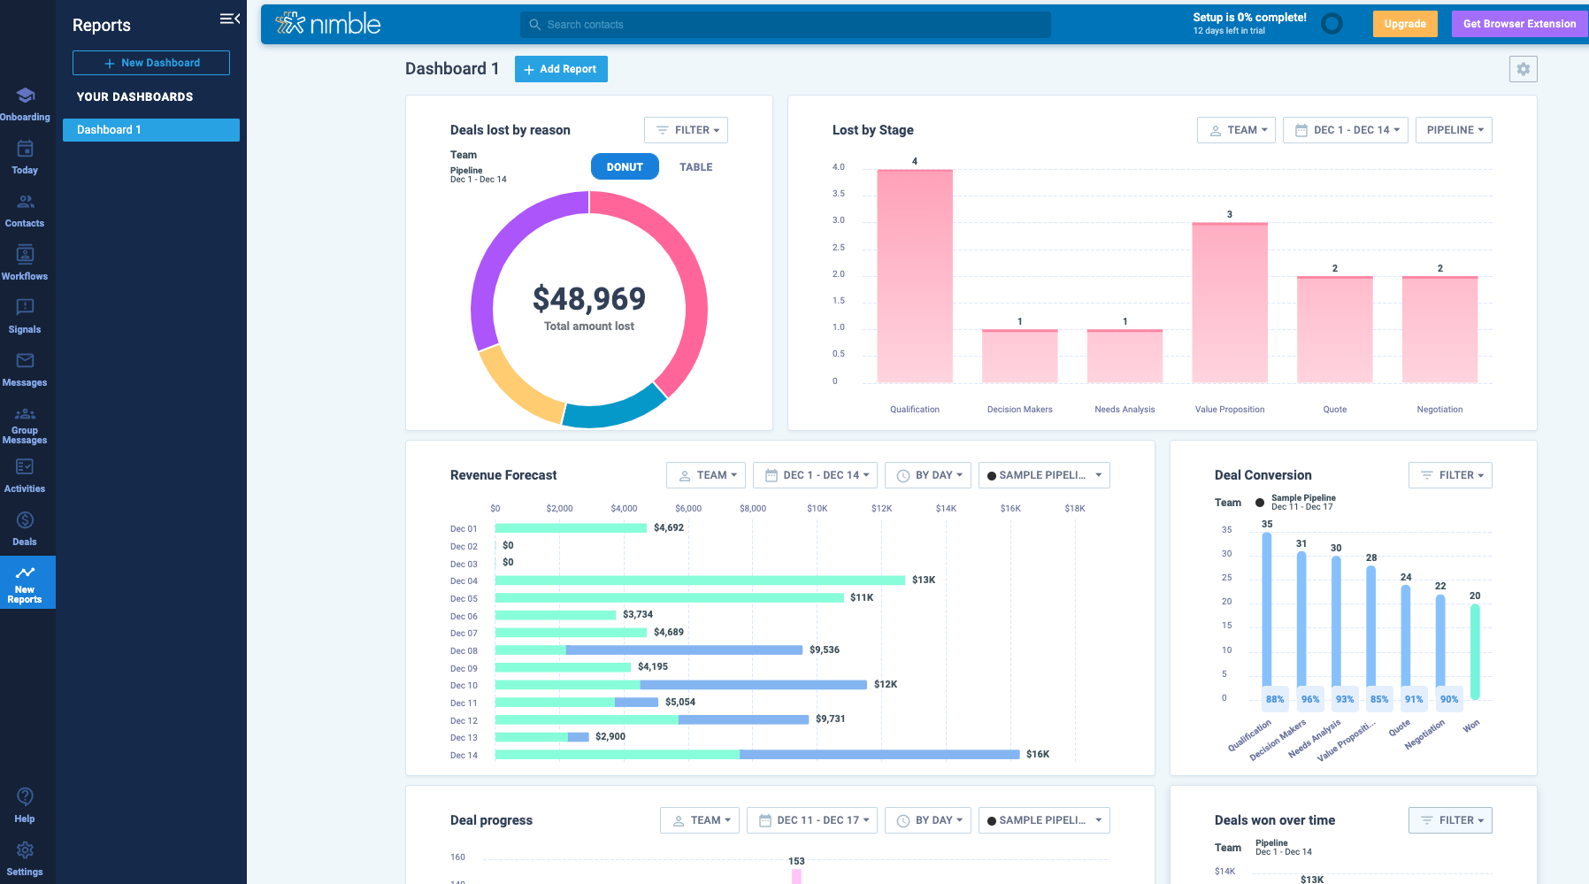Open FILTER on Deals lost by reason
The height and width of the screenshot is (884, 1589).
coord(686,130)
